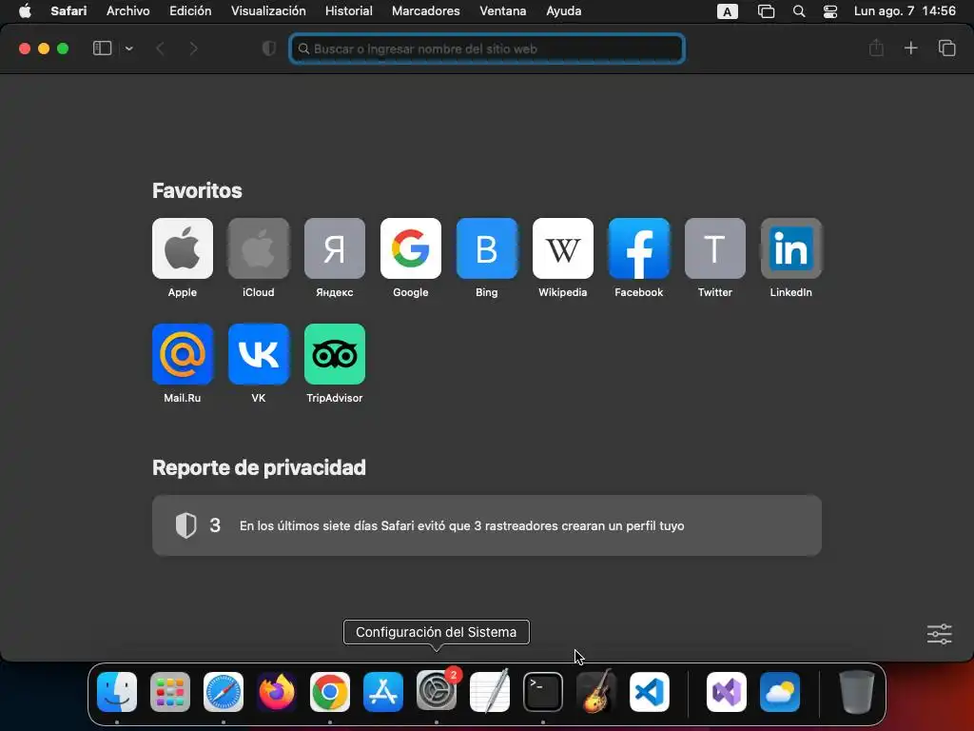Open the privacy report banner

click(487, 525)
